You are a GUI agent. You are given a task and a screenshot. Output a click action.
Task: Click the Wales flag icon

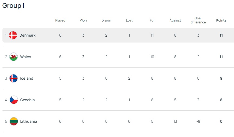pyautogui.click(x=14, y=57)
